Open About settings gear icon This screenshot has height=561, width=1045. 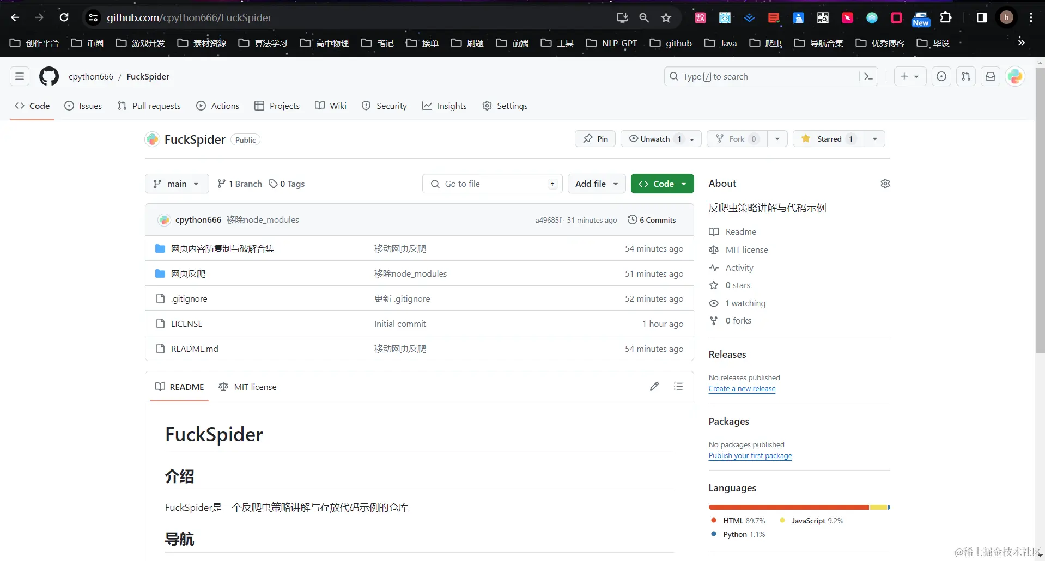tap(885, 184)
